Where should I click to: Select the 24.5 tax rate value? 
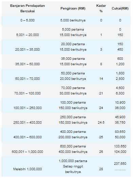101,123
